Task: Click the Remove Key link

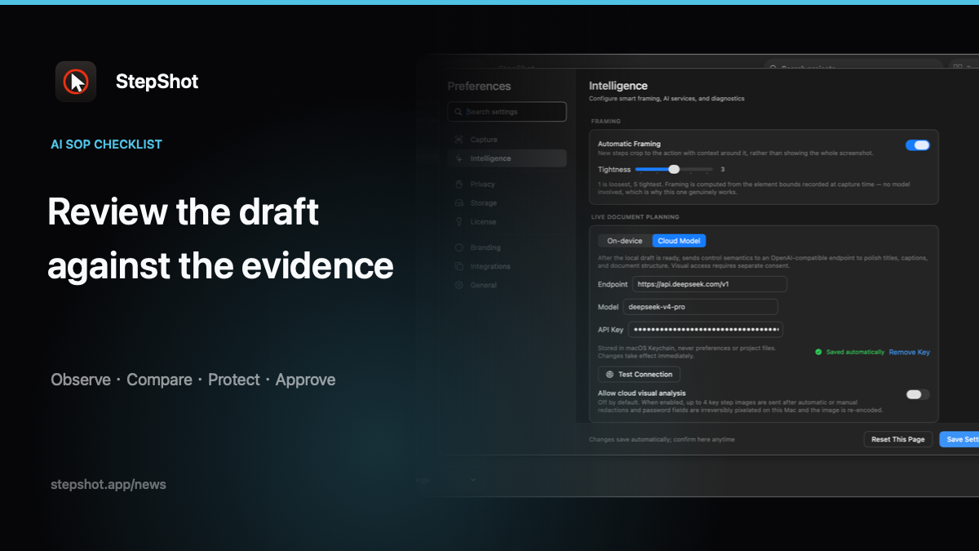Action: click(x=909, y=352)
